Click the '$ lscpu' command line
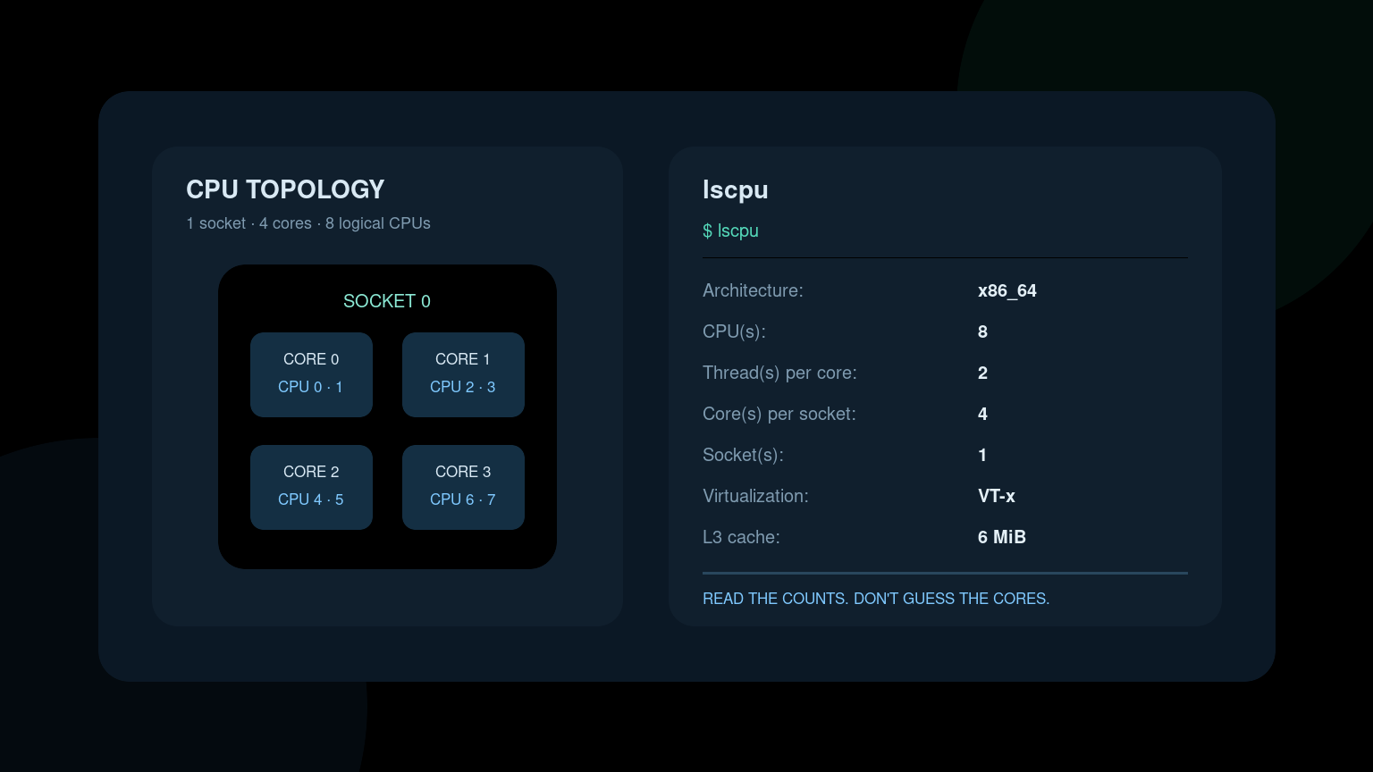The width and height of the screenshot is (1373, 772). click(730, 231)
